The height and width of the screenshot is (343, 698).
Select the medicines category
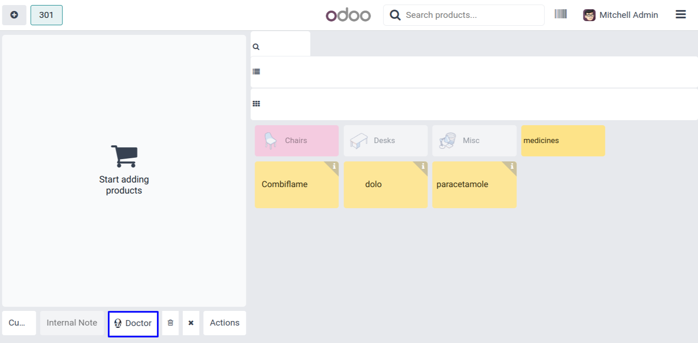pyautogui.click(x=563, y=141)
